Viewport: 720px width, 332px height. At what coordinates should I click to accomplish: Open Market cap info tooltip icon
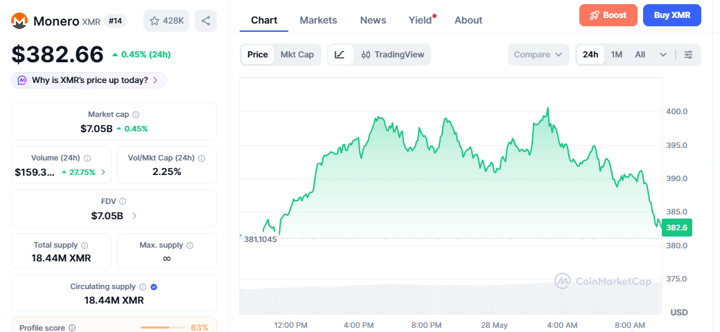point(136,115)
